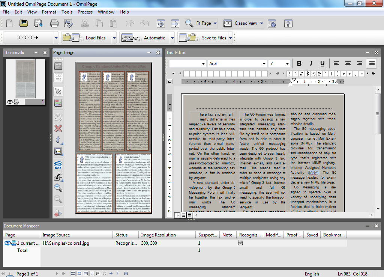Viewport: 384px width, 277px height.
Task: Open the Fit Page zoom dropdown
Action: 215,24
